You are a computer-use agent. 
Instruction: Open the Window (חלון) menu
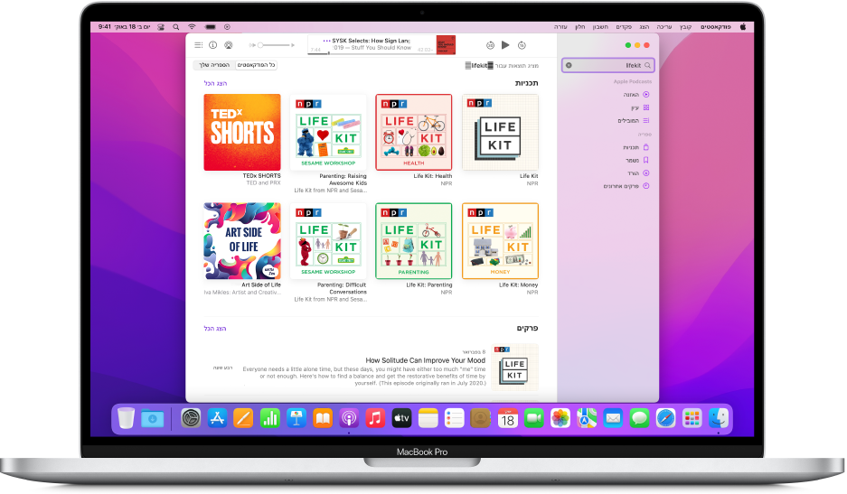(x=579, y=26)
